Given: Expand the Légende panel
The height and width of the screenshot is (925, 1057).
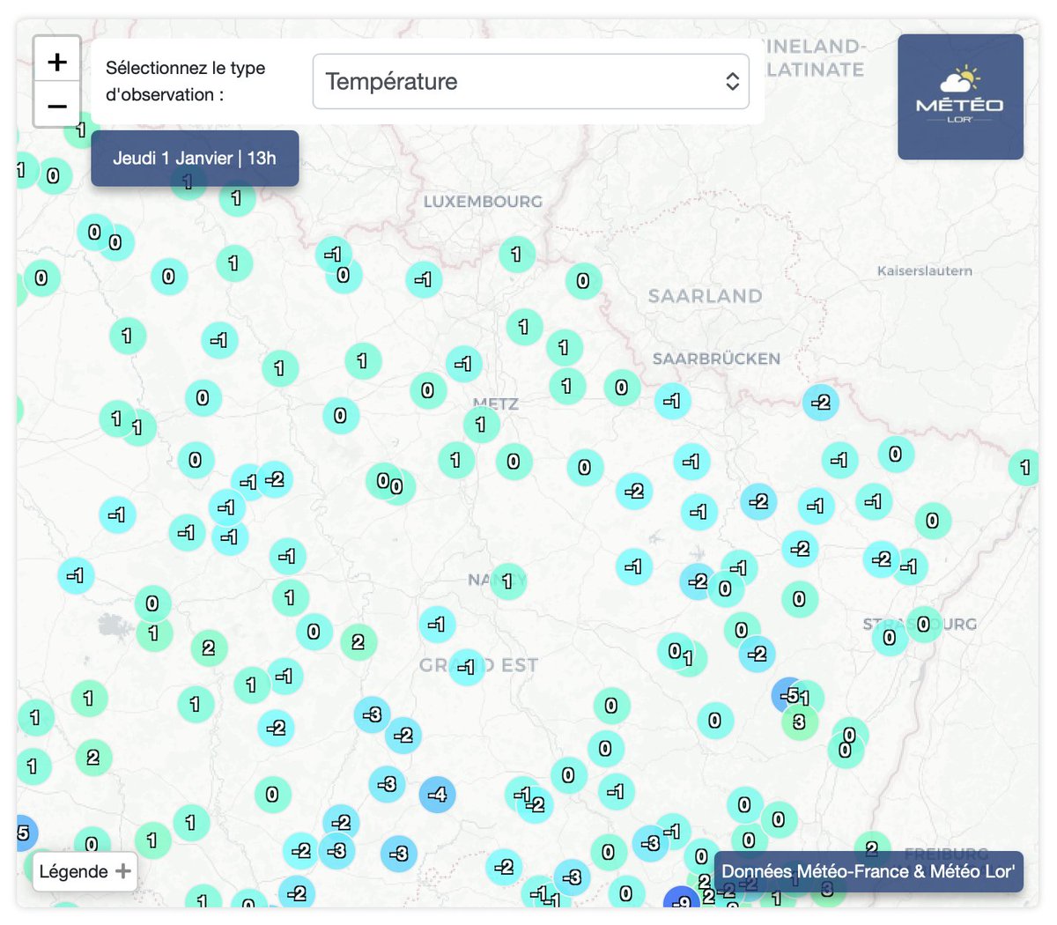Looking at the screenshot, I should (x=85, y=871).
